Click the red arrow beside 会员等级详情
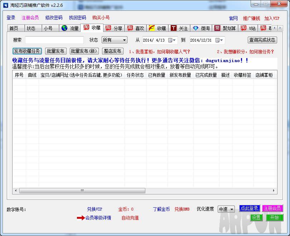 point(81,218)
